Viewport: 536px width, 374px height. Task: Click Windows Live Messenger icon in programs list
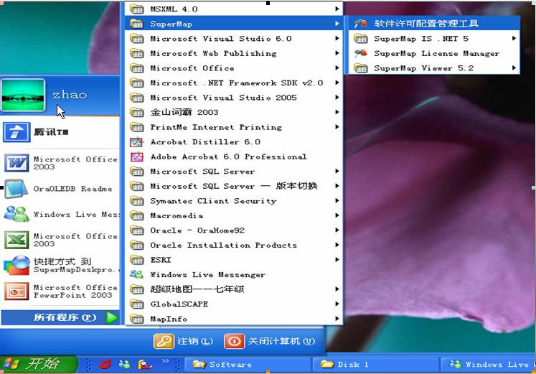point(137,274)
